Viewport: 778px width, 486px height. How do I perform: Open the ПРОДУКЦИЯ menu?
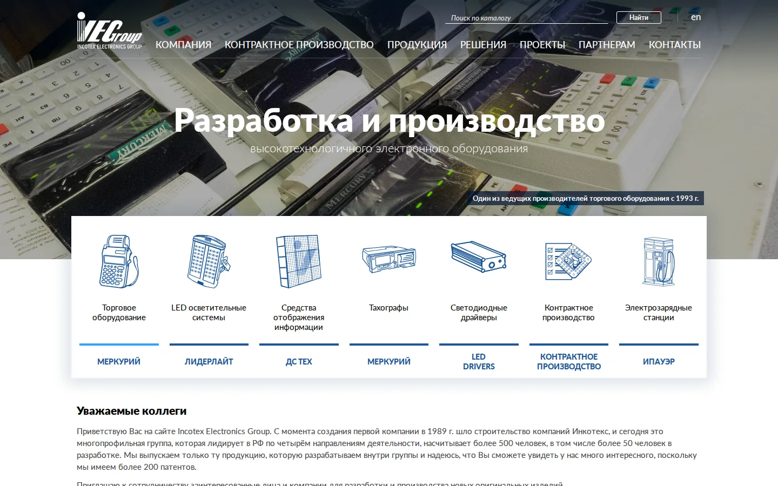tap(417, 45)
